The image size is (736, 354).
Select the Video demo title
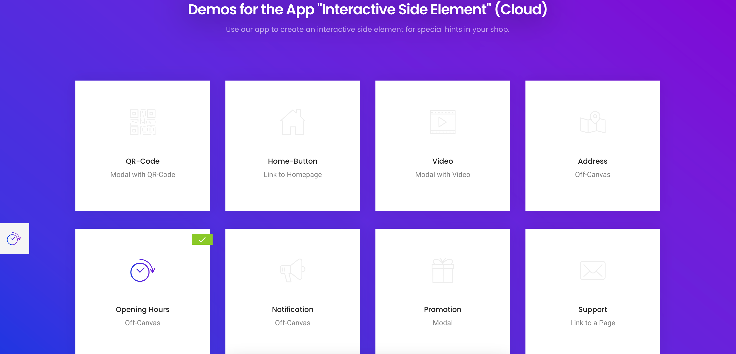(443, 161)
